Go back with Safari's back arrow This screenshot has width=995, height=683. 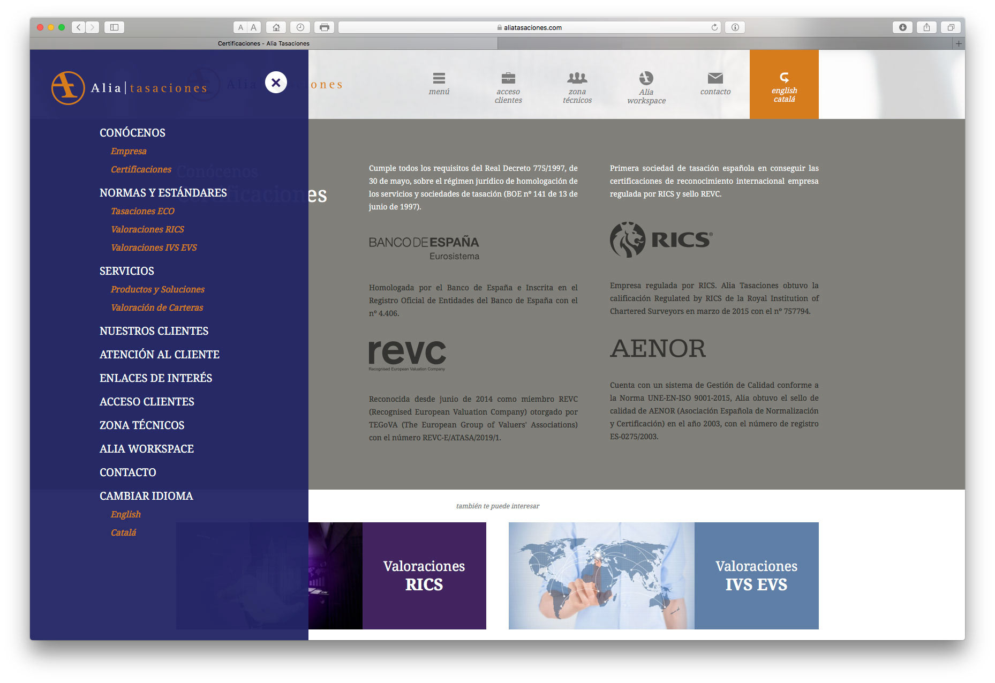79,27
